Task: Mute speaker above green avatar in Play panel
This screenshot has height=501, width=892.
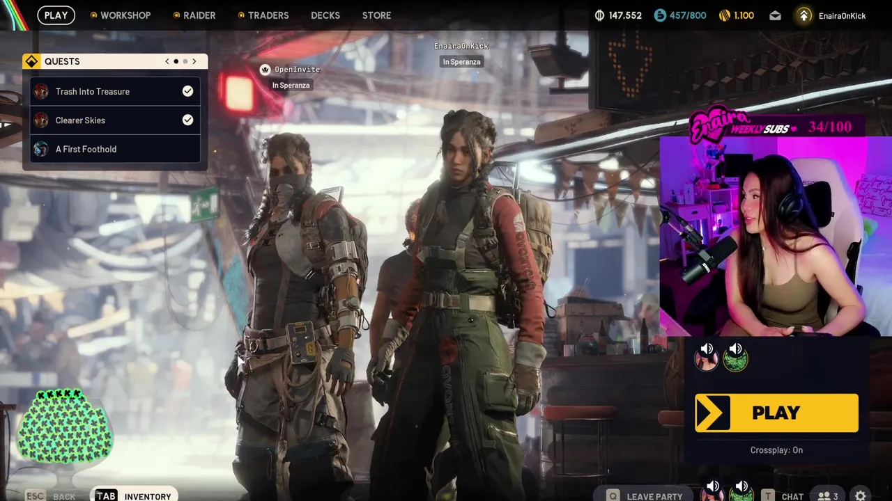Action: point(735,349)
